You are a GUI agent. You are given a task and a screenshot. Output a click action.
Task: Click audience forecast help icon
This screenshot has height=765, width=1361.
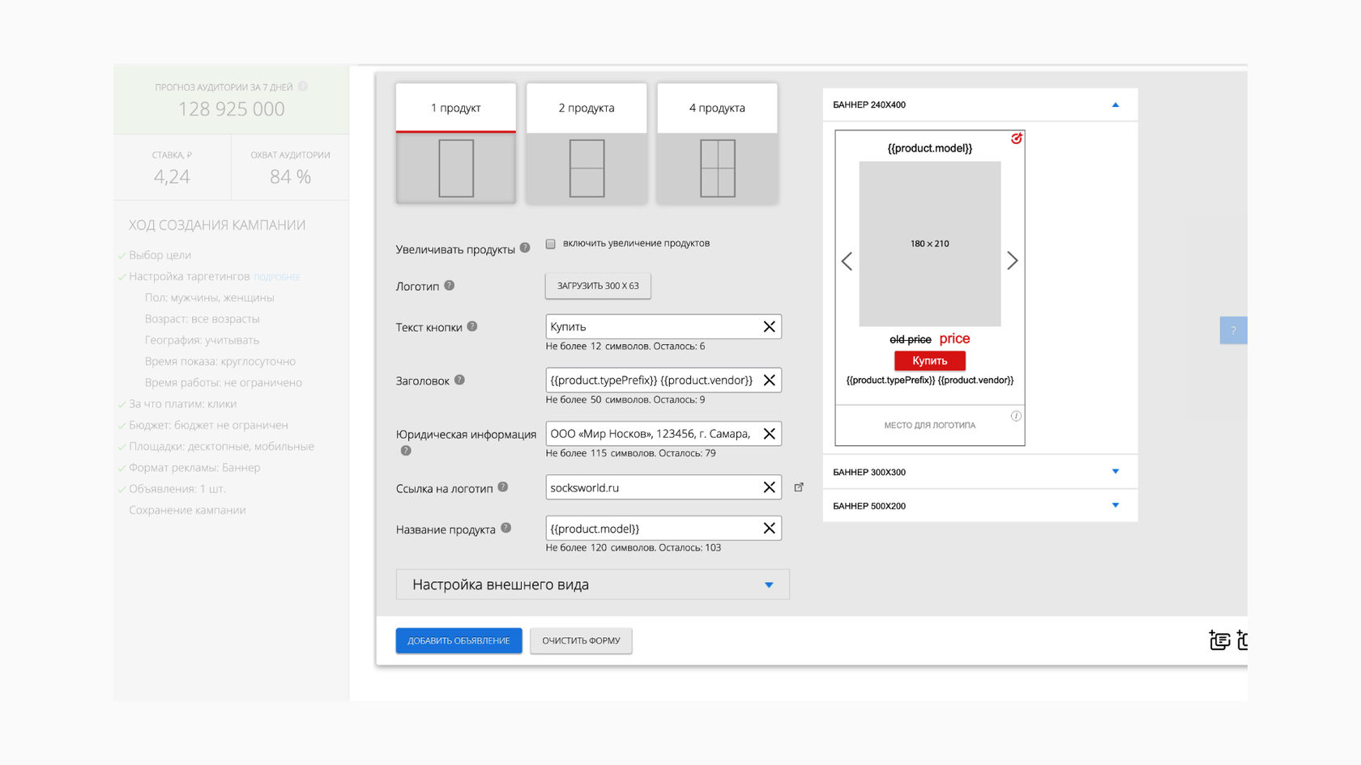click(x=303, y=87)
